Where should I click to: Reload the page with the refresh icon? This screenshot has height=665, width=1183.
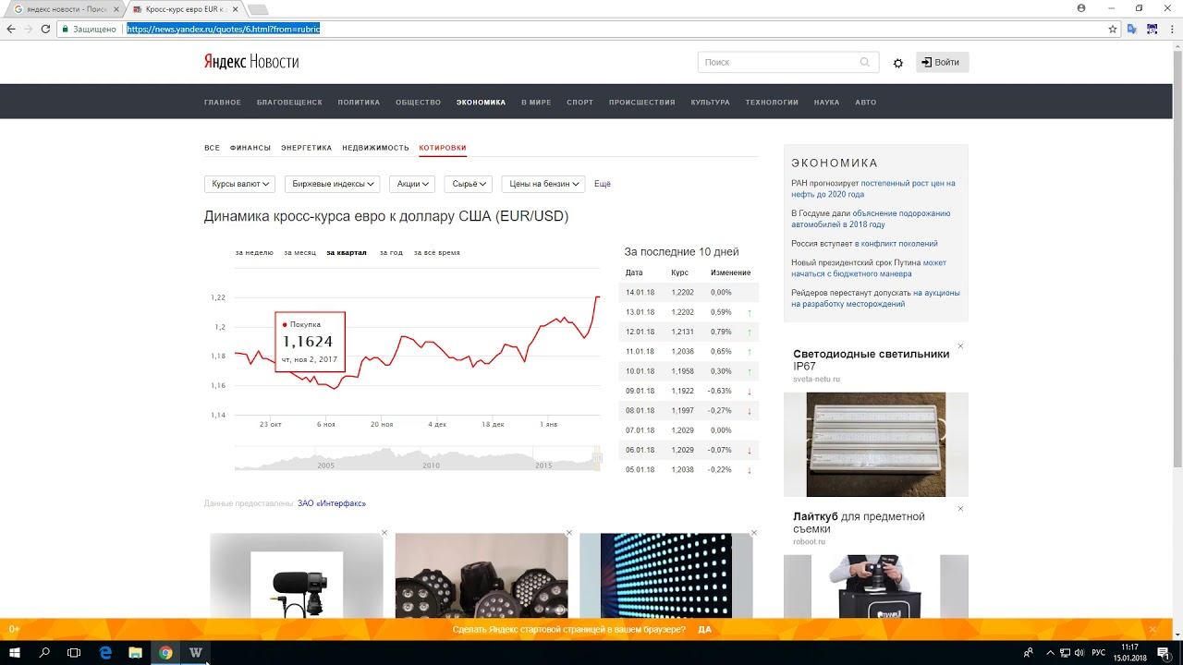pyautogui.click(x=46, y=29)
